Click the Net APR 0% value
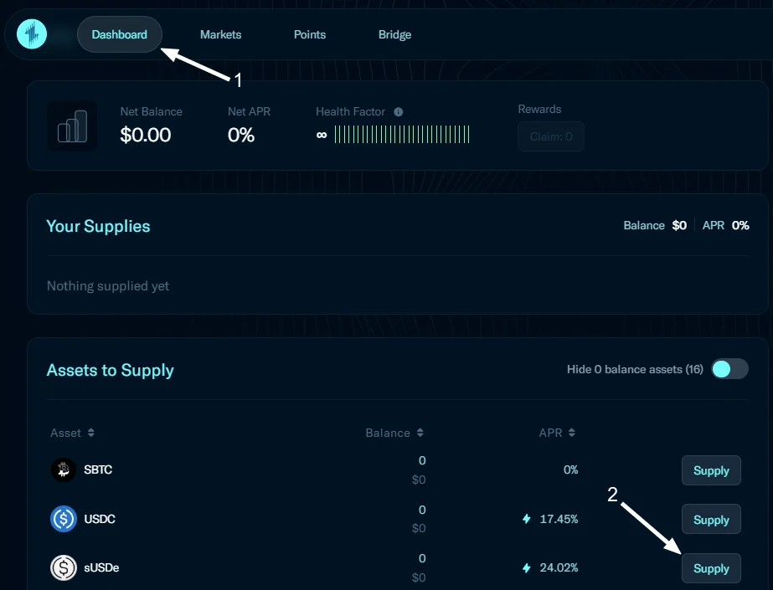Screen dimensions: 773x590 click(x=241, y=135)
